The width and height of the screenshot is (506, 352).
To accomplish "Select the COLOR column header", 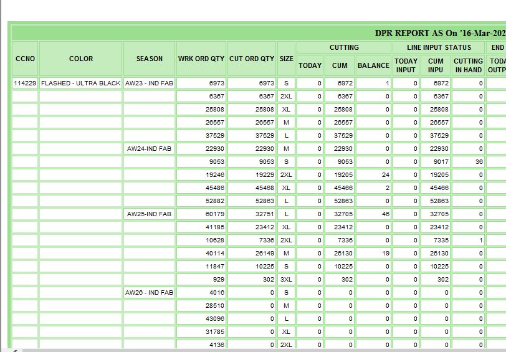I will click(x=81, y=59).
